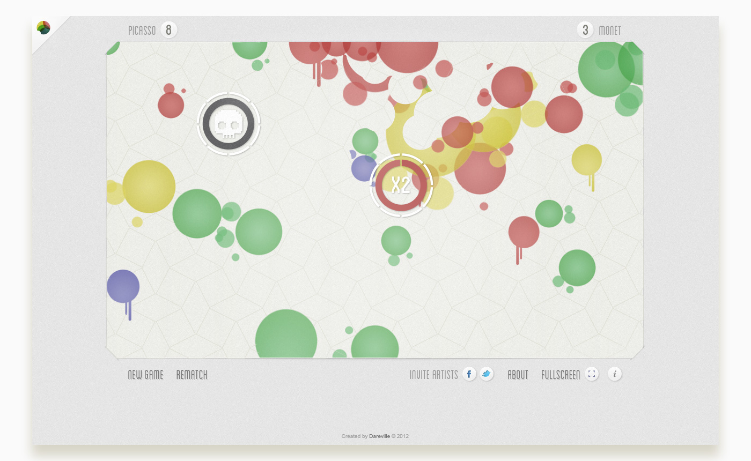
Task: Click the colorful logo in the folded corner
Action: point(43,27)
